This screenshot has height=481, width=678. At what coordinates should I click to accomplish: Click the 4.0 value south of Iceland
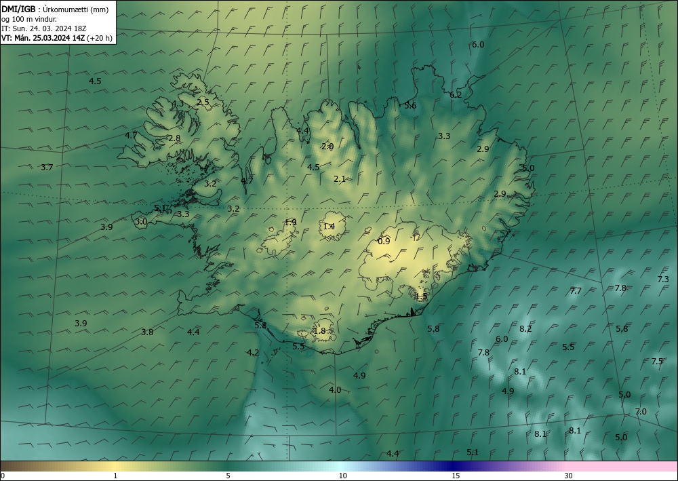coord(335,389)
